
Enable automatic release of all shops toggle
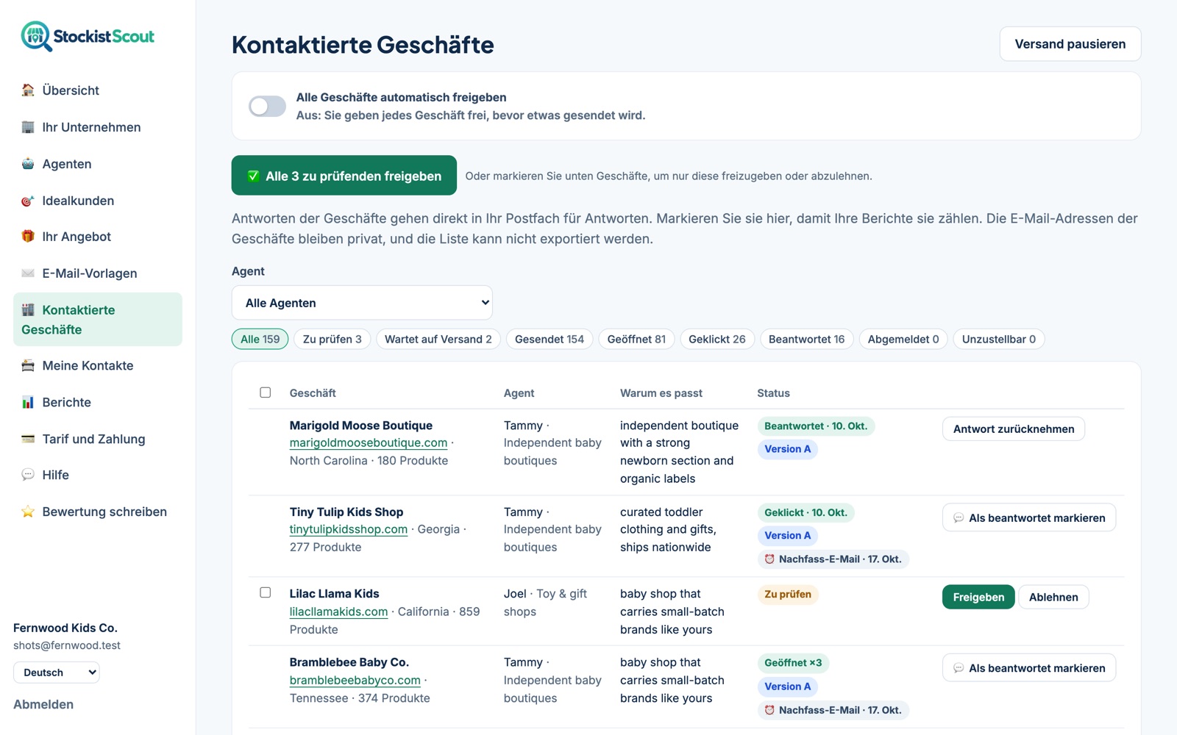click(267, 107)
